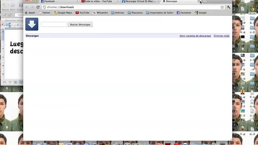The image size is (258, 145).
Task: Click the Nuevo button in the background document window
Action: pyautogui.click(x=5, y=6)
